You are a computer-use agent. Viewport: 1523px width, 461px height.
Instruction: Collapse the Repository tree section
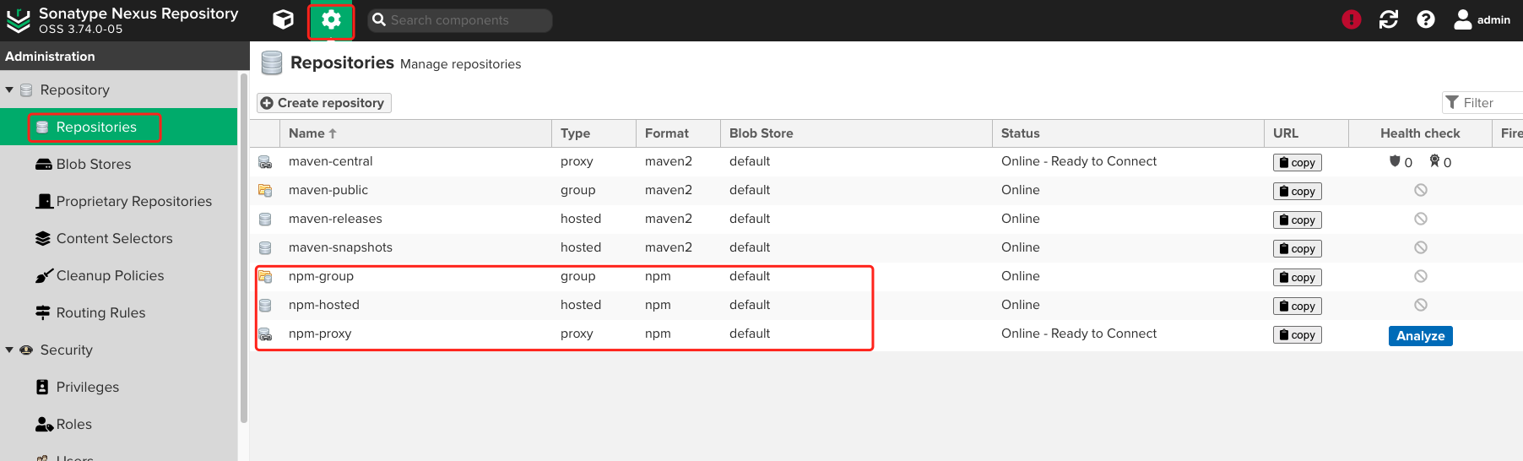(x=9, y=89)
